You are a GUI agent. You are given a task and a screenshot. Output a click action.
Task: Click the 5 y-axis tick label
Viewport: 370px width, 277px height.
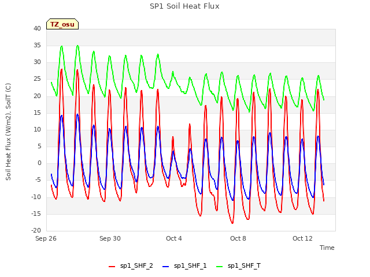coord(39,147)
